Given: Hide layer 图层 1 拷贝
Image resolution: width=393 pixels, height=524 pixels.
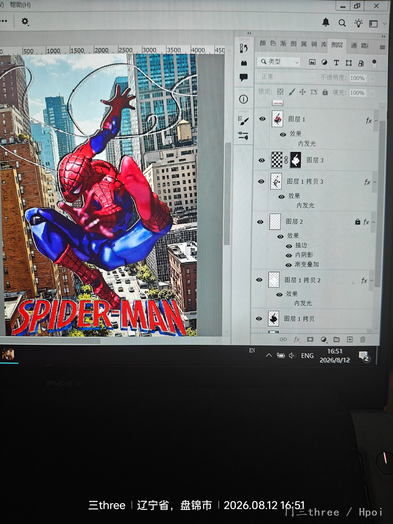Looking at the screenshot, I should pos(259,318).
